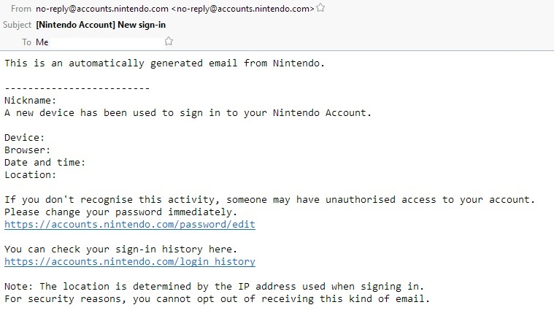
Task: Star the recipient 'Me' contact
Action: click(x=169, y=42)
